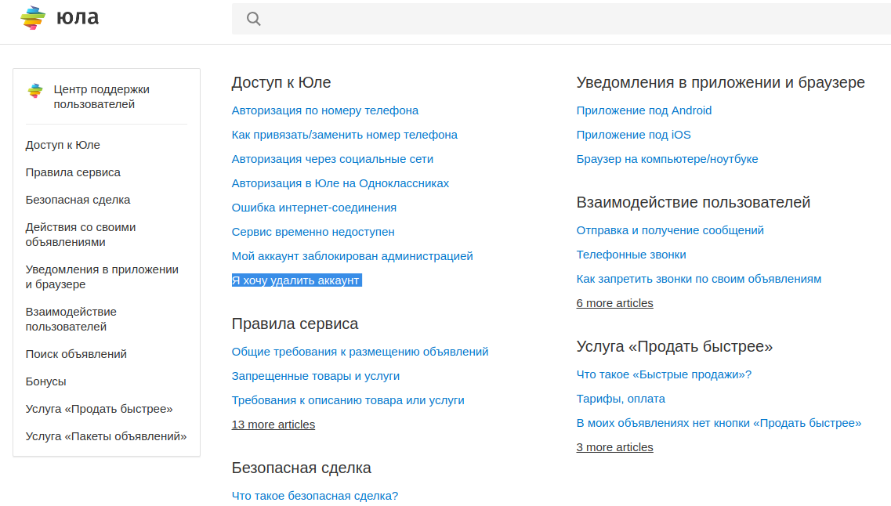Click the Юла logo icon in header

click(33, 17)
